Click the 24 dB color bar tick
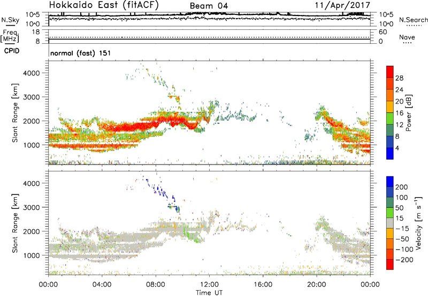The width and height of the screenshot is (428, 296). click(x=399, y=90)
